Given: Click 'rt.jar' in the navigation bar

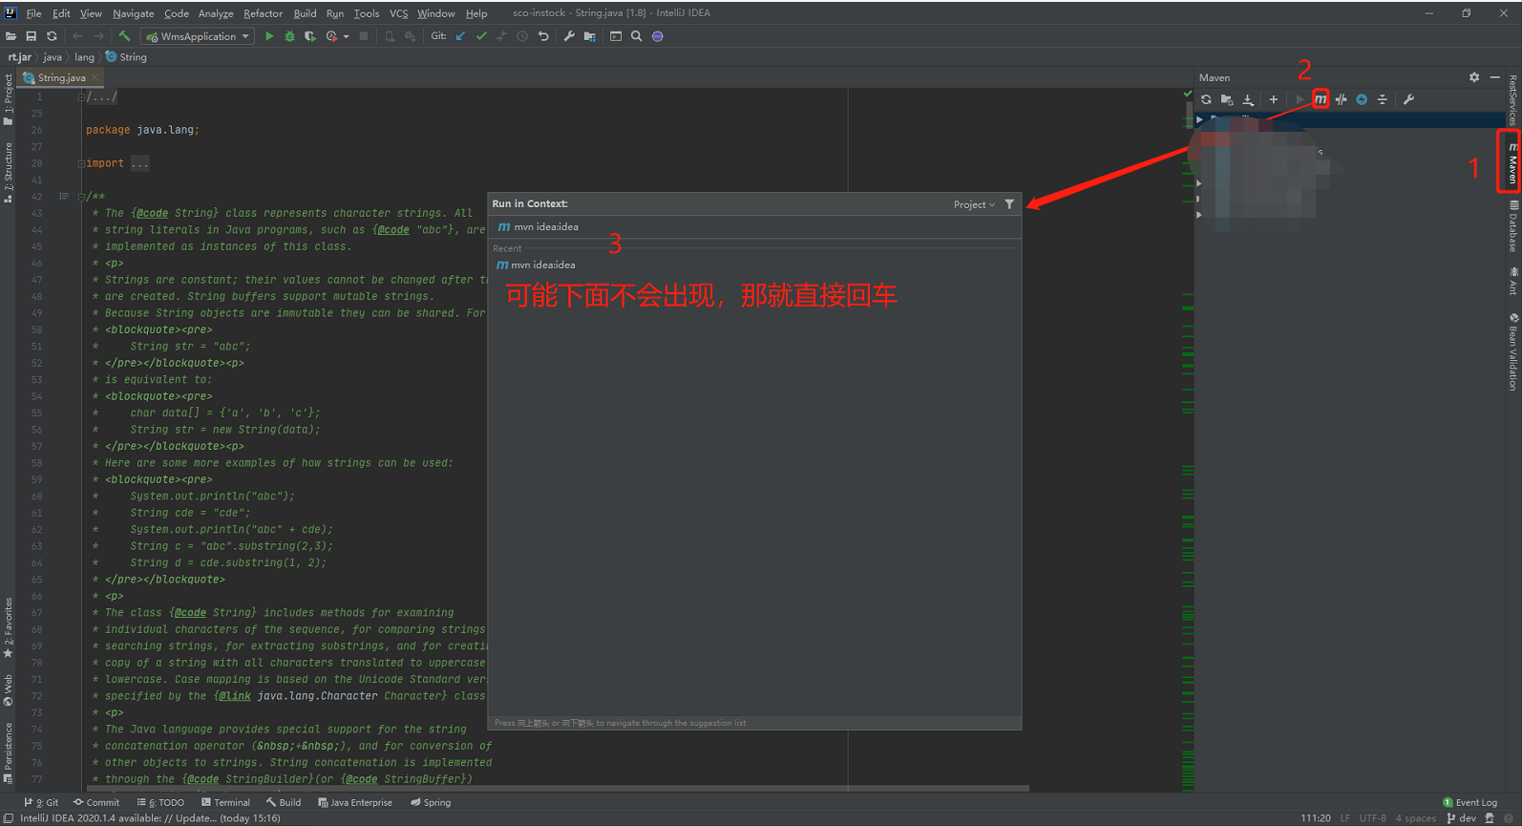Looking at the screenshot, I should click(x=20, y=57).
